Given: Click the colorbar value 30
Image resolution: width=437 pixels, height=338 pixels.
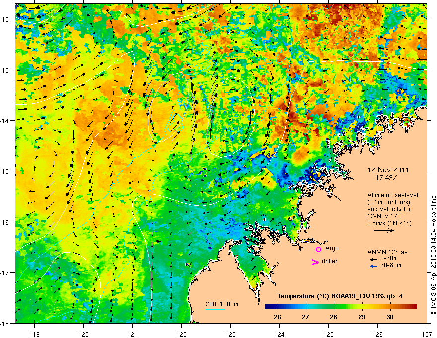Looking at the screenshot, I should pyautogui.click(x=390, y=317).
